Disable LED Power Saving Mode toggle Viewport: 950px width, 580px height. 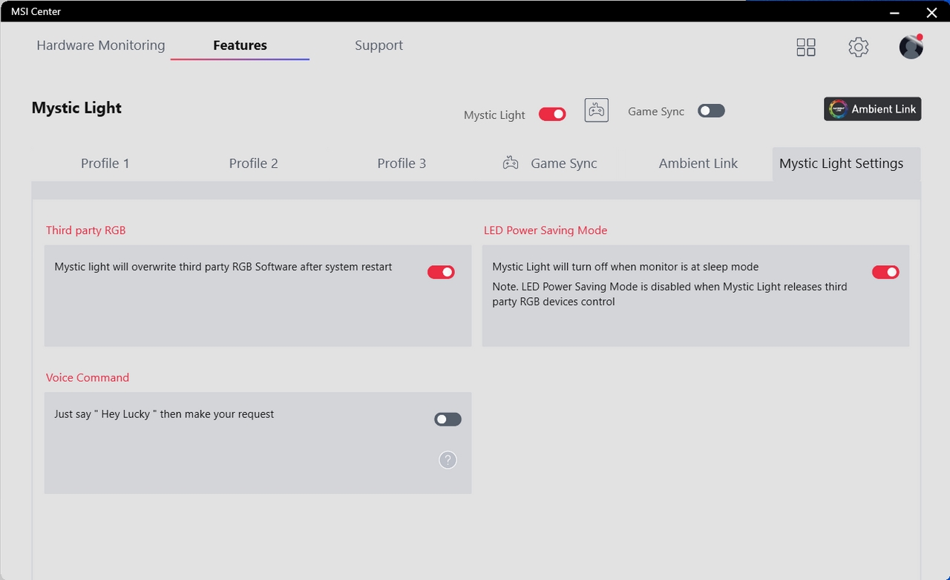885,273
